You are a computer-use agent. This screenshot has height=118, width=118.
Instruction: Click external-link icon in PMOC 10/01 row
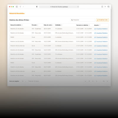pos(95,63)
